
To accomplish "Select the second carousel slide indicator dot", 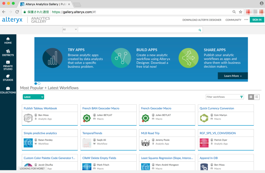I will (x=39, y=83).
